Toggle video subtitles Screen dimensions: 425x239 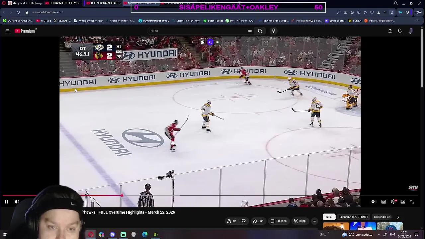pyautogui.click(x=383, y=201)
